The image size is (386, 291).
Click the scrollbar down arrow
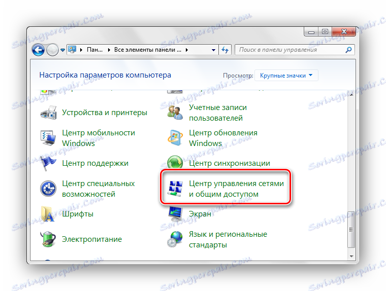351,257
